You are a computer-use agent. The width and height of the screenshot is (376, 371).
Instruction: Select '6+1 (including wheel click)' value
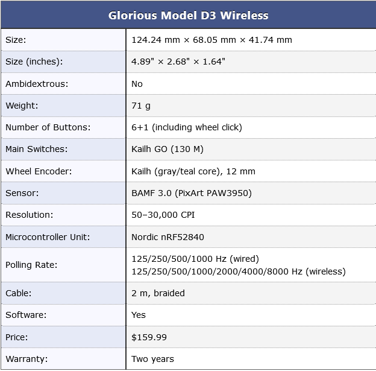(187, 127)
